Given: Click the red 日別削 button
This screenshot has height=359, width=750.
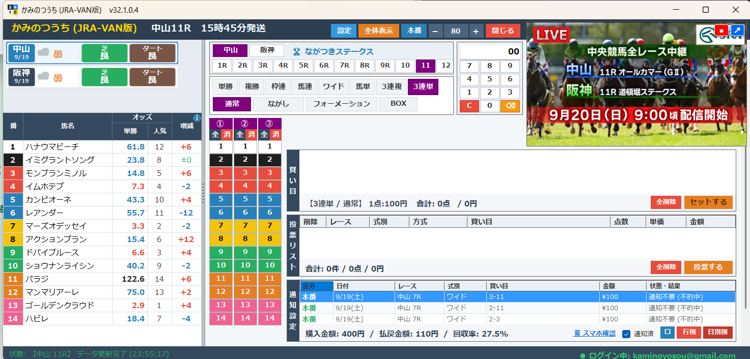Looking at the screenshot, I should pyautogui.click(x=718, y=333).
